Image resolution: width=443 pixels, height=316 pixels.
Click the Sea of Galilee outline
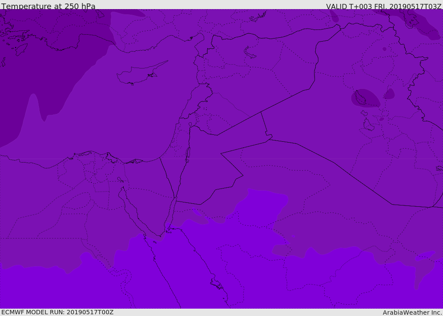pyautogui.click(x=190, y=125)
